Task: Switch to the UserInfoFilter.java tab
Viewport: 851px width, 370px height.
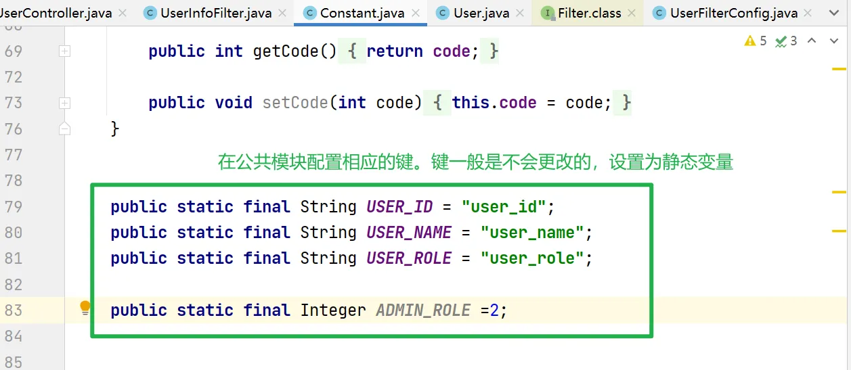Action: pos(215,13)
